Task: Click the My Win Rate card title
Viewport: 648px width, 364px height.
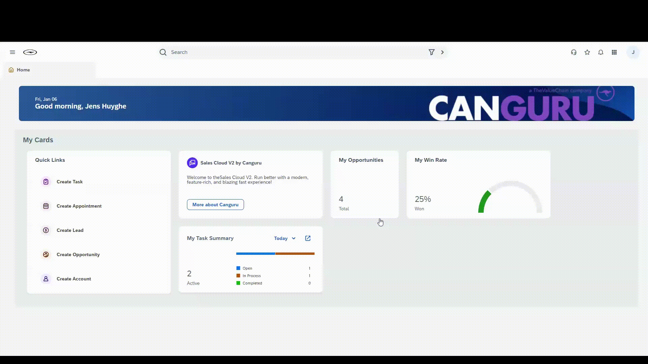Action: point(431,160)
